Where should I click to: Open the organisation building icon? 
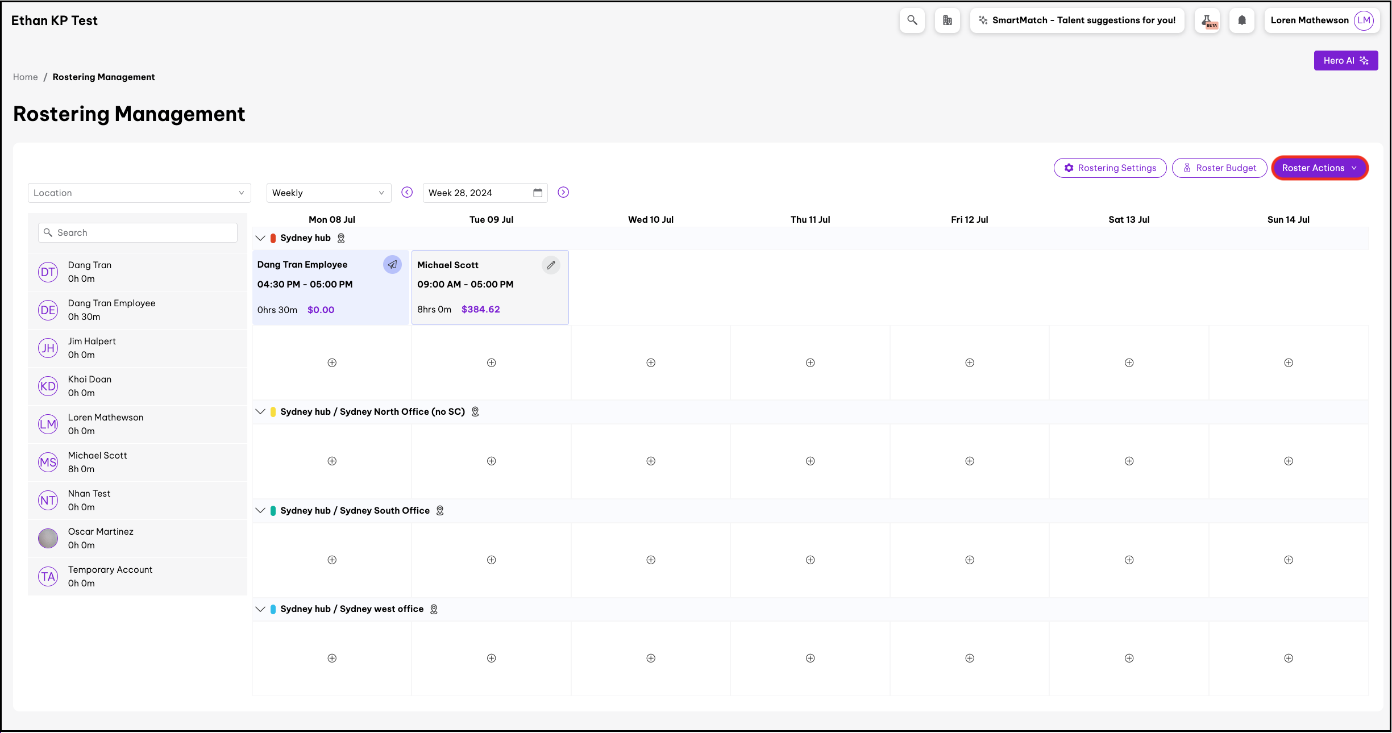(x=947, y=20)
